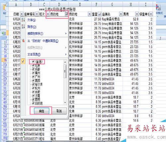This screenshot has width=166, height=142.
Task: Open column E 目的地 filter dropdown
Action: tap(90, 14)
